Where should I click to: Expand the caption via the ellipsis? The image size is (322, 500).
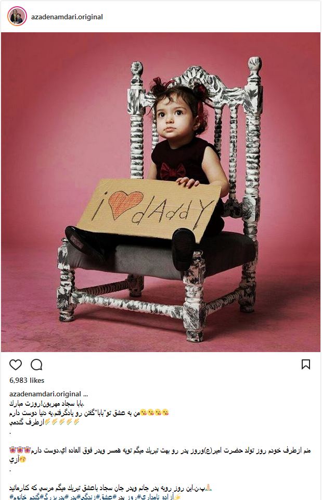click(85, 394)
